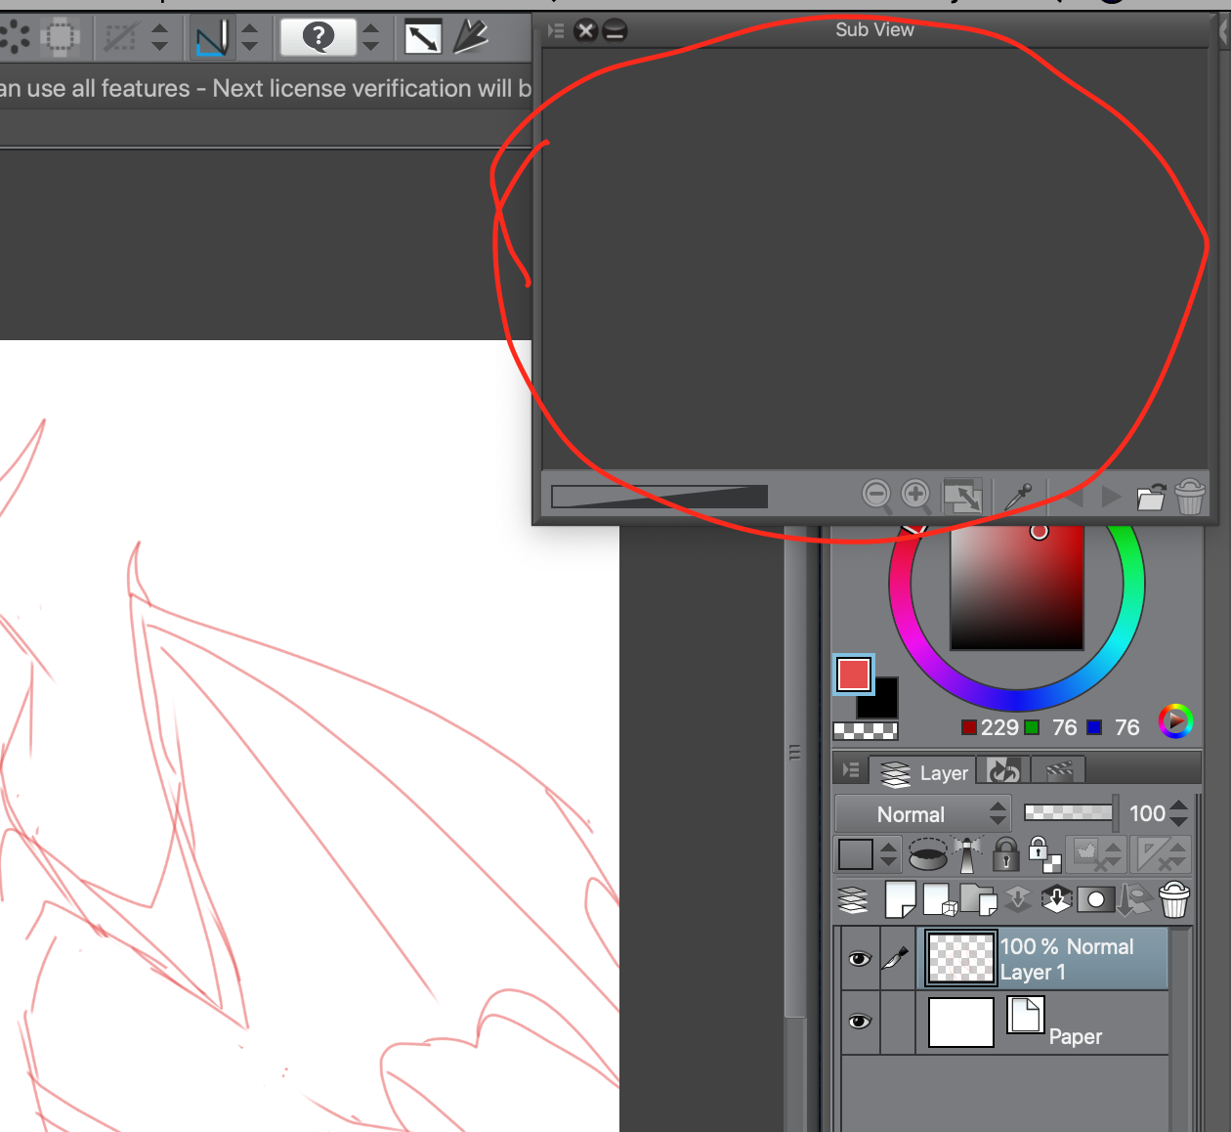Click the stacked-layers icon left of New Raster Layer

point(853,899)
